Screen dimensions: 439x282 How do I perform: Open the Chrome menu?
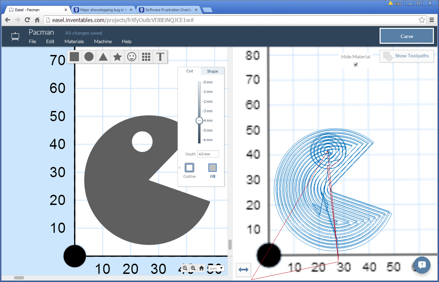(432, 20)
